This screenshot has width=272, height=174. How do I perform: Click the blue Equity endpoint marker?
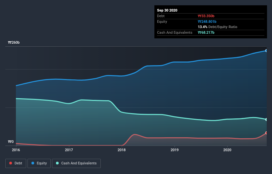[266, 51]
